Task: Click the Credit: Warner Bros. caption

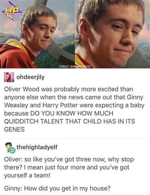Action: click(75, 67)
